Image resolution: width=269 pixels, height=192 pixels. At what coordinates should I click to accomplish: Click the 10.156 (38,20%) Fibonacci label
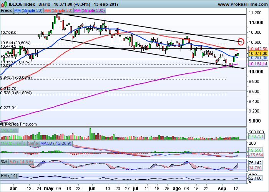15,62
